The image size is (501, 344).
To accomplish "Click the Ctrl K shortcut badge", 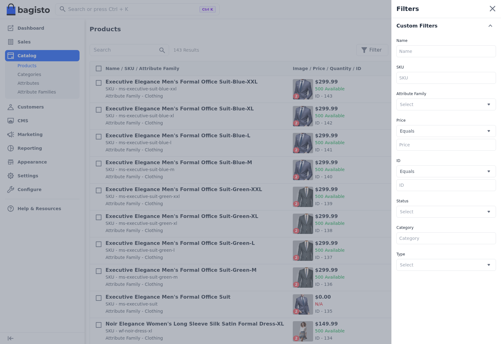I will click(208, 9).
